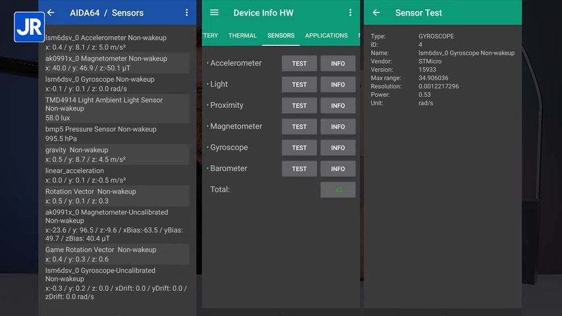
Task: Select TMD4914 Light Ambient Light Sensor row
Action: coord(117,109)
